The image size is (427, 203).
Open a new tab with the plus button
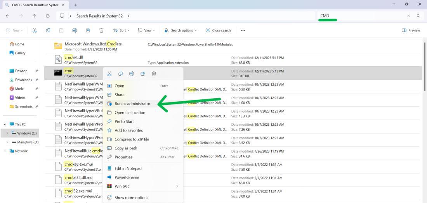pyautogui.click(x=76, y=5)
